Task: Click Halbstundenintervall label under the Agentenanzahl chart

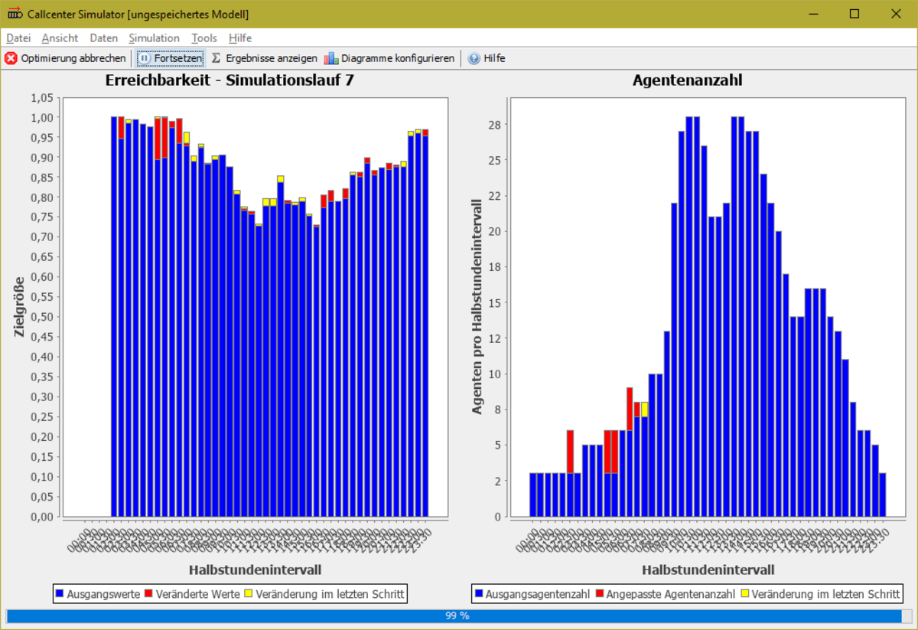Action: point(708,570)
